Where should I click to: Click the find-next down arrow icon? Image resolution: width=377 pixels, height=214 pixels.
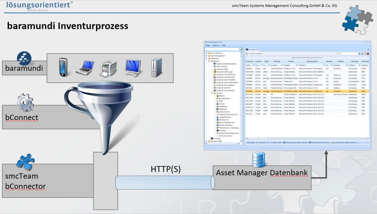tap(359, 54)
